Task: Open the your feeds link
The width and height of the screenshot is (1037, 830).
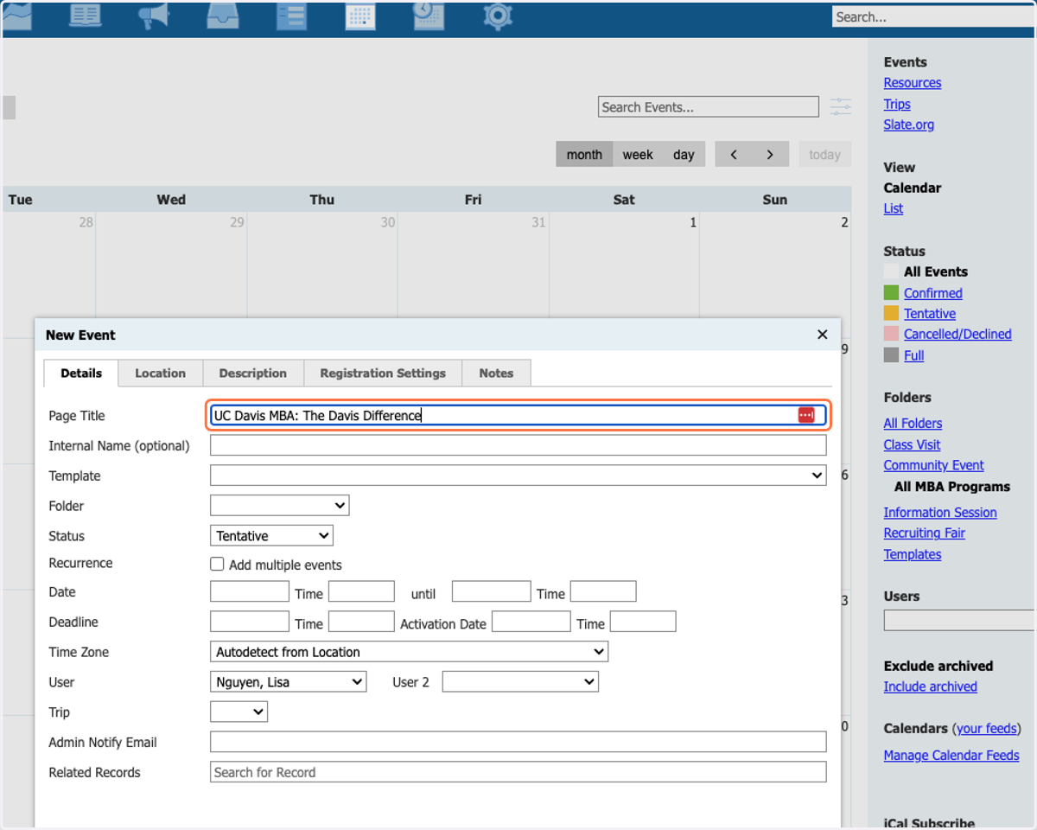Action: (x=987, y=729)
